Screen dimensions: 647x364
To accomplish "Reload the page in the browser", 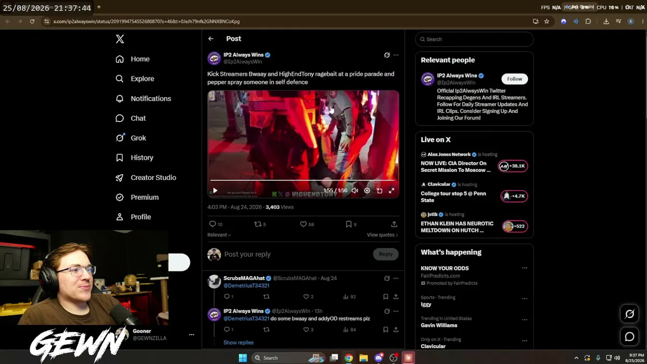I will [x=32, y=21].
